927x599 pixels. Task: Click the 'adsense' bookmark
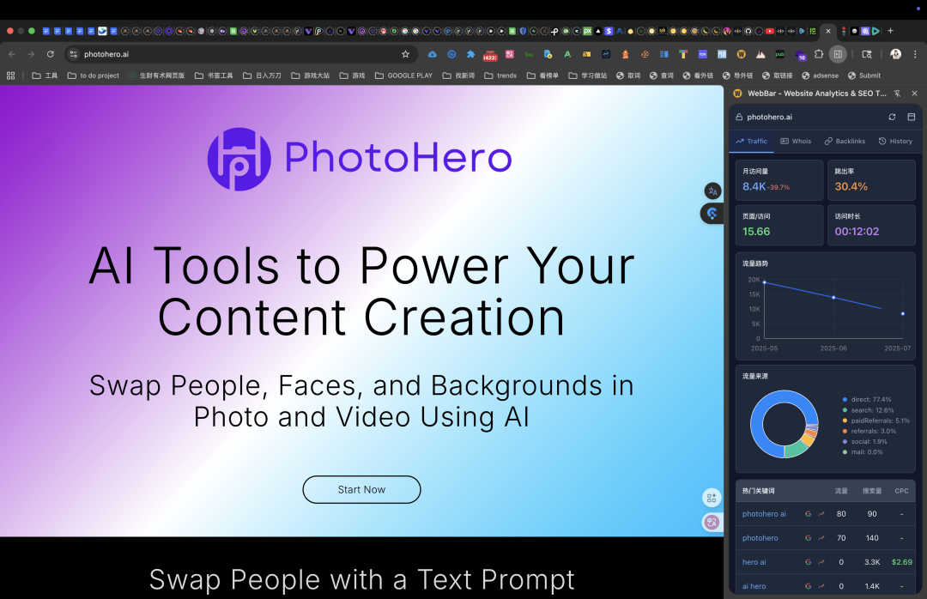click(820, 76)
